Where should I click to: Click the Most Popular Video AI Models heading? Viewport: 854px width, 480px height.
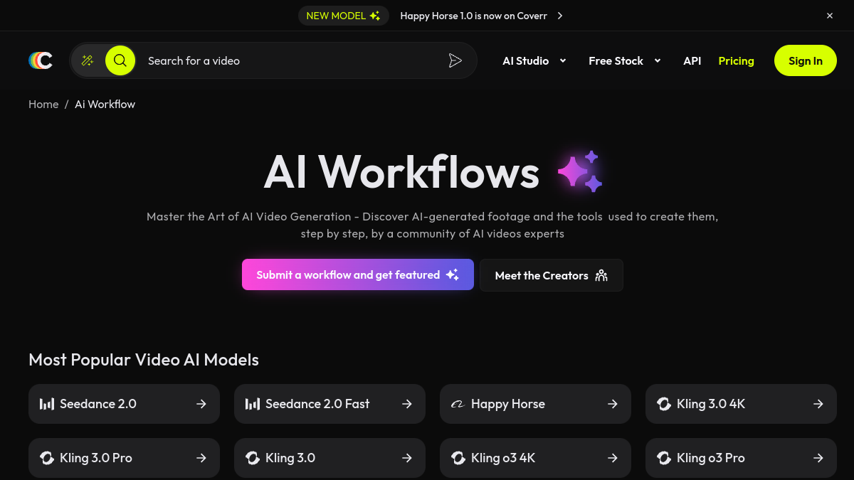point(144,360)
